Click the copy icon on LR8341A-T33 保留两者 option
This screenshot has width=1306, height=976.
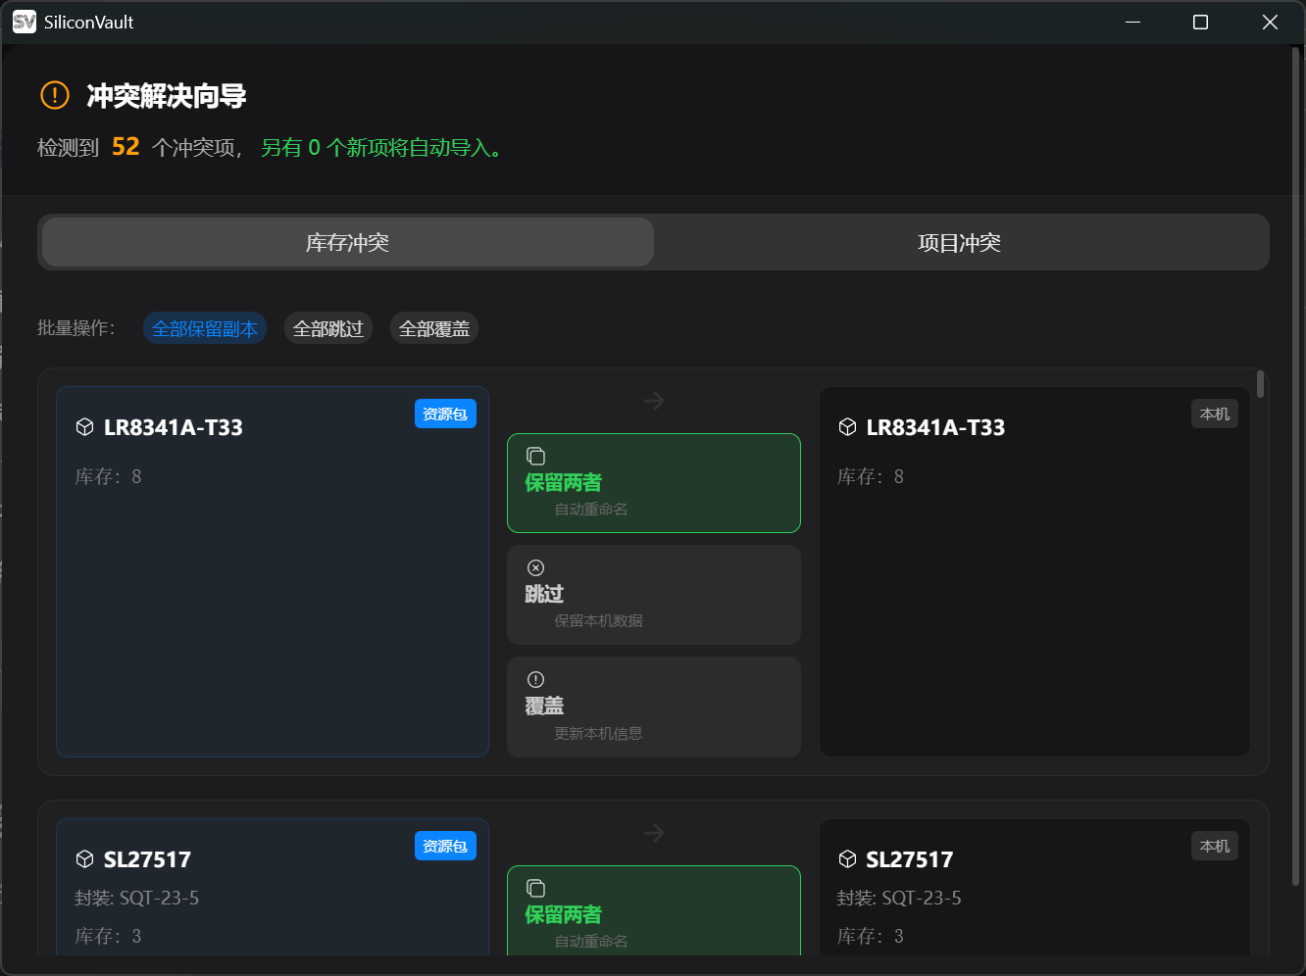(x=536, y=456)
